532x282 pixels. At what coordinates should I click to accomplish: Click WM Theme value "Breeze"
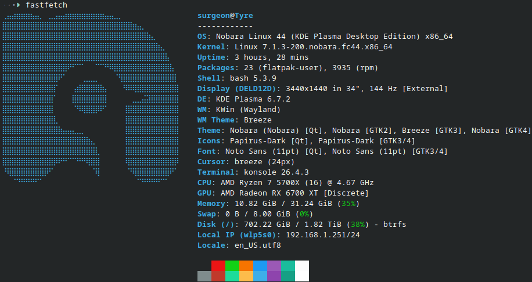tap(258, 120)
